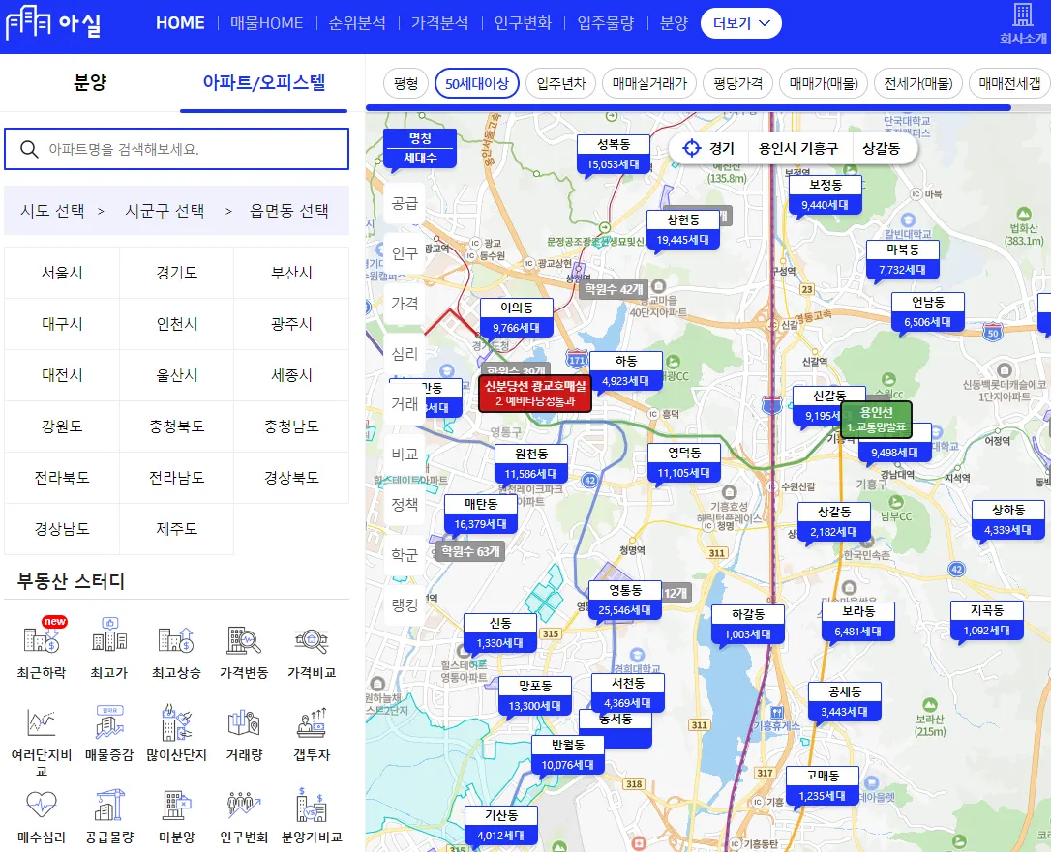The width and height of the screenshot is (1051, 852).
Task: Open the 갭투자 icon
Action: pyautogui.click(x=312, y=722)
